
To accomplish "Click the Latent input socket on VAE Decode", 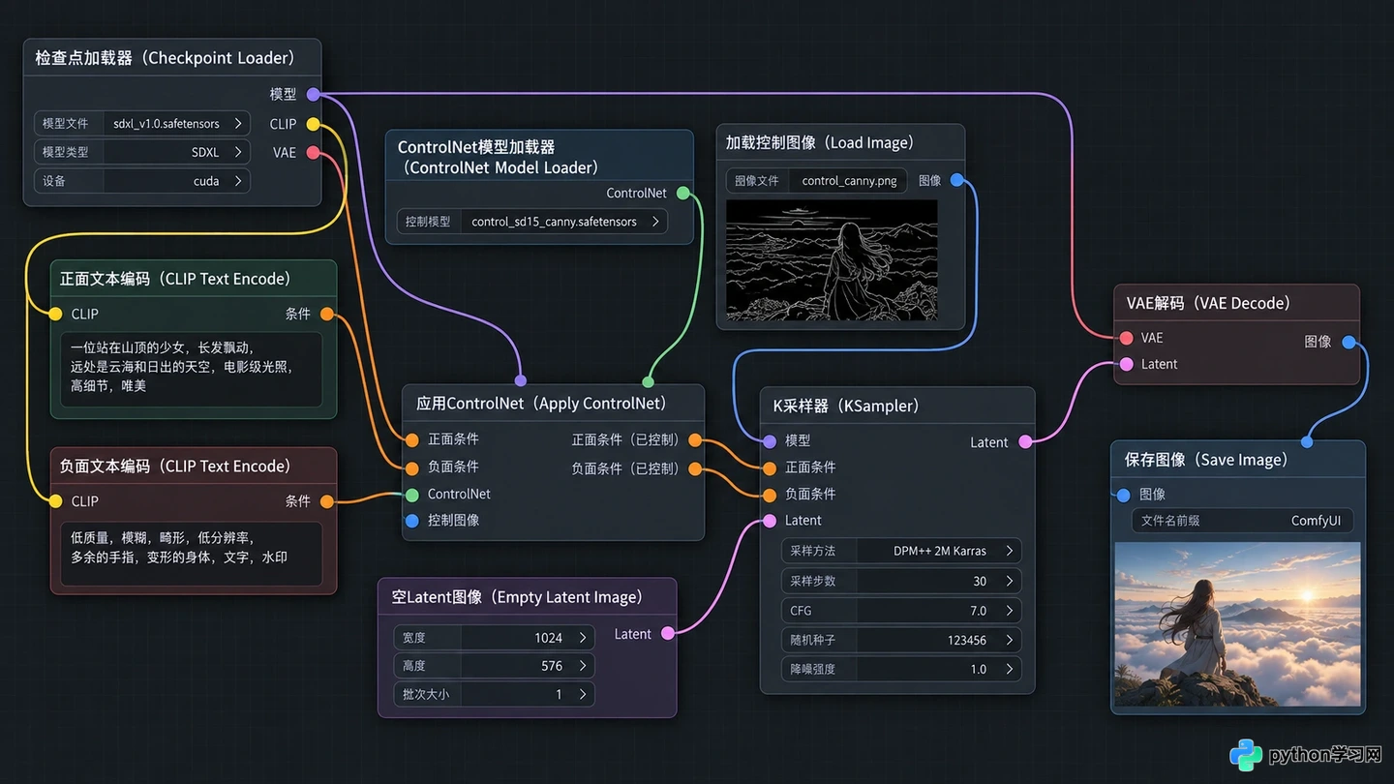I will (1126, 365).
